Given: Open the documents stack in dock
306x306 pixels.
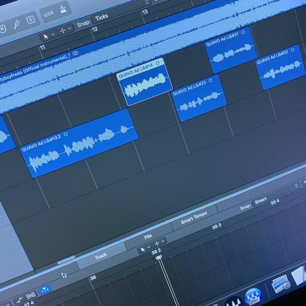Looking at the screenshot, I should (x=299, y=275).
